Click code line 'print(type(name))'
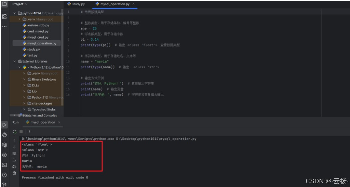The height and width of the screenshot is (187, 350). (98, 67)
